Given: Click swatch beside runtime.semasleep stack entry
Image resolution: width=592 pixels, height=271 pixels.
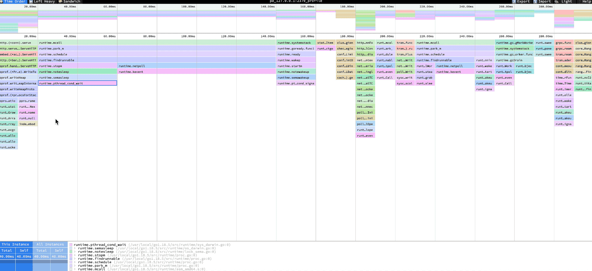Looking at the screenshot, I should pyautogui.click(x=71, y=248).
